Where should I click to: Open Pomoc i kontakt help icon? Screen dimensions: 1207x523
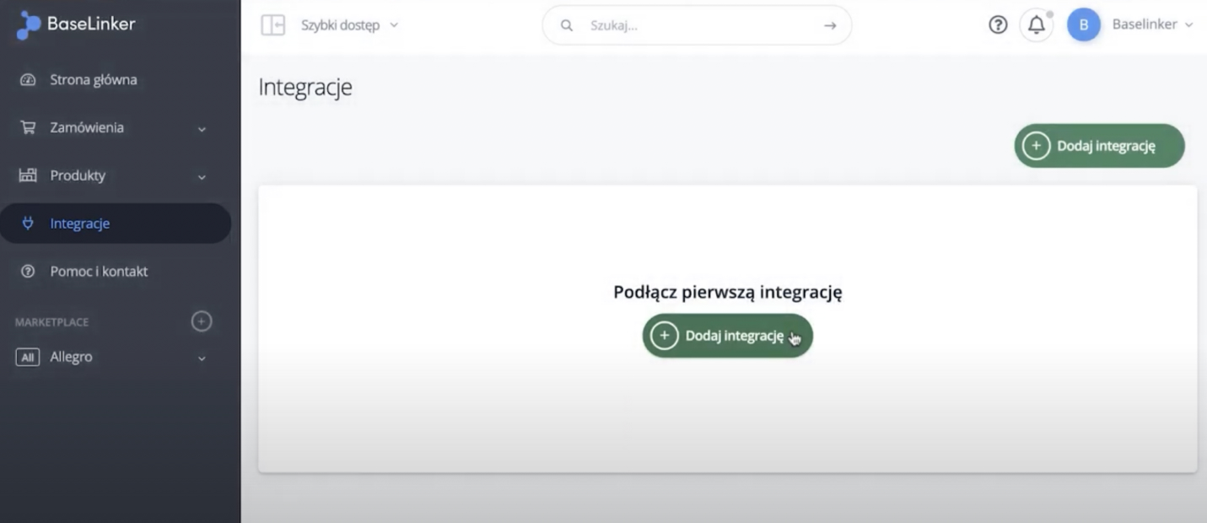(x=26, y=271)
